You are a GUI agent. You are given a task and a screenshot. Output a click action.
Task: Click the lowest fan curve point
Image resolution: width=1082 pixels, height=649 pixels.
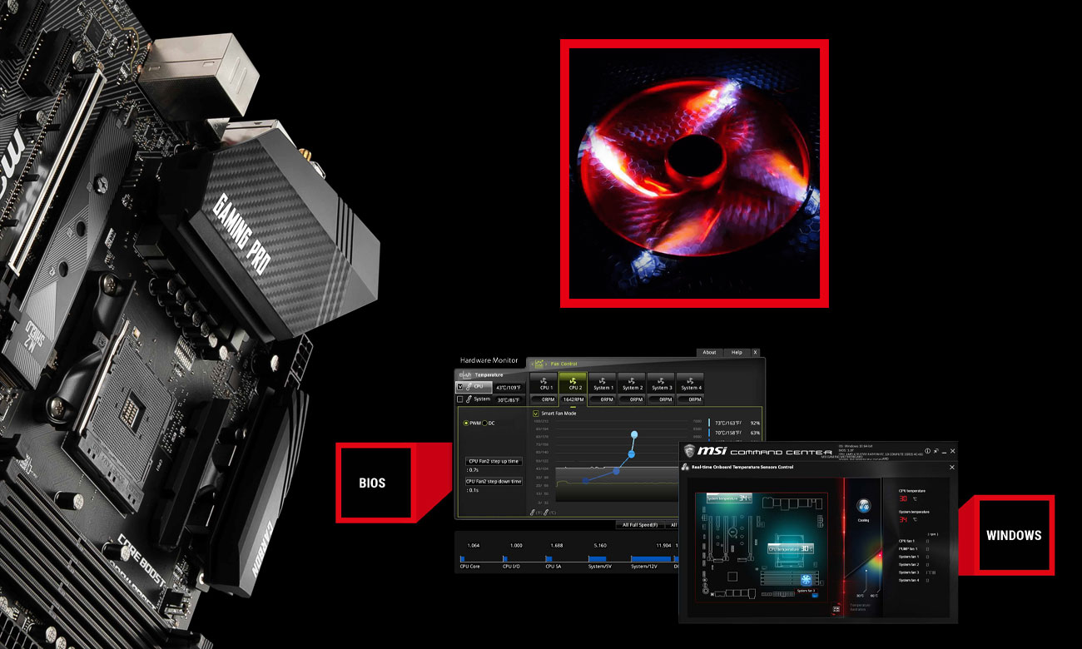(585, 480)
